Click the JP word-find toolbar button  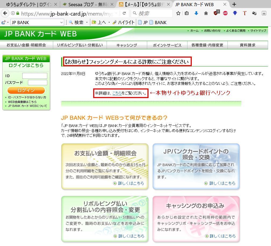pyautogui.click(x=143, y=23)
